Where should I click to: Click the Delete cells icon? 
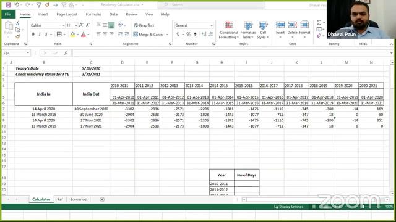pyautogui.click(x=292, y=25)
